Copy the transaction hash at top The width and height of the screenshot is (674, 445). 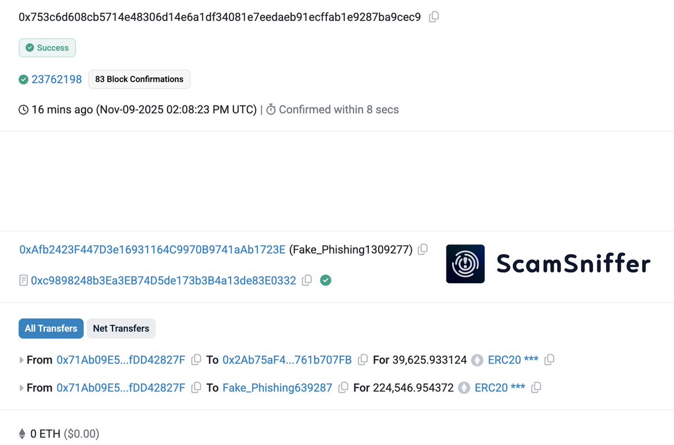click(x=434, y=17)
